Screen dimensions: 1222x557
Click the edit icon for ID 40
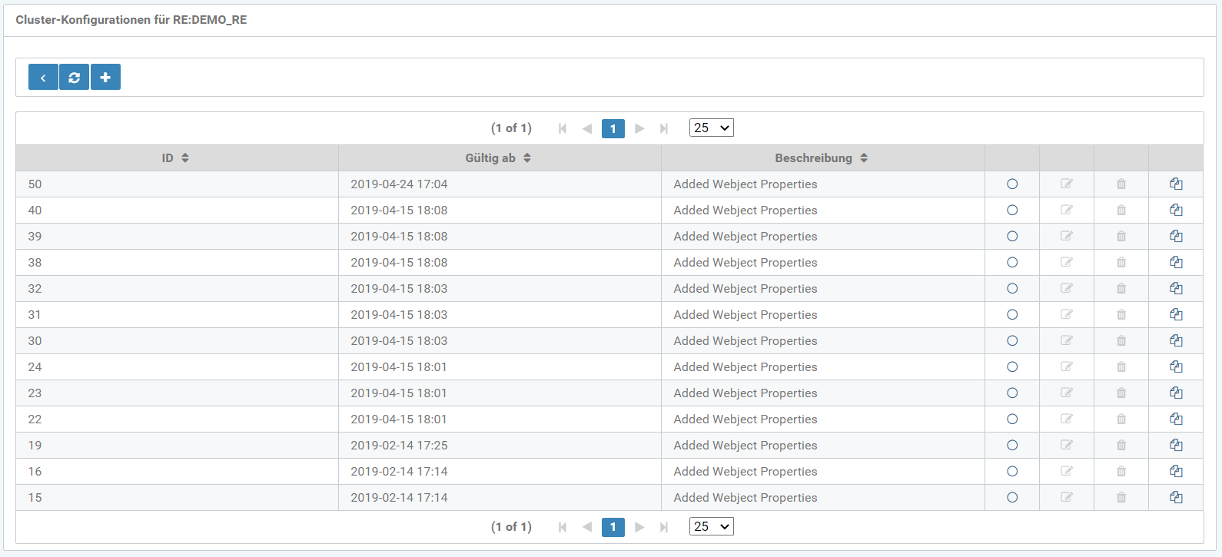[1067, 211]
